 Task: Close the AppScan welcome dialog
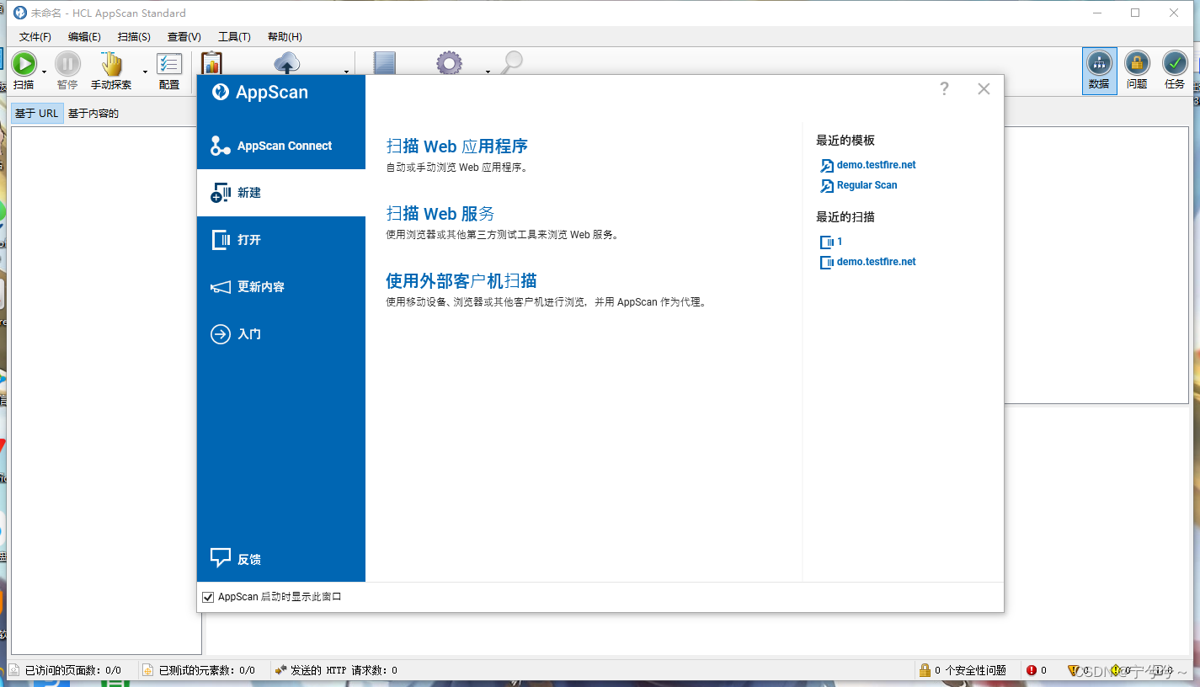pos(984,89)
